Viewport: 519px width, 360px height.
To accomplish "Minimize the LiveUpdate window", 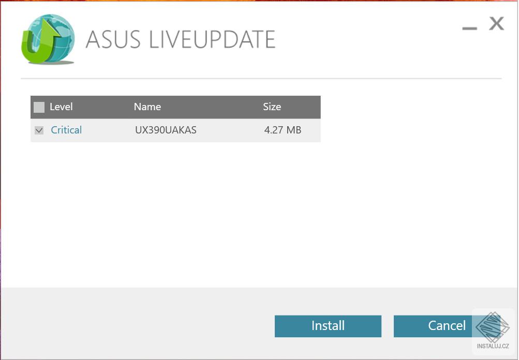I will 469,27.
